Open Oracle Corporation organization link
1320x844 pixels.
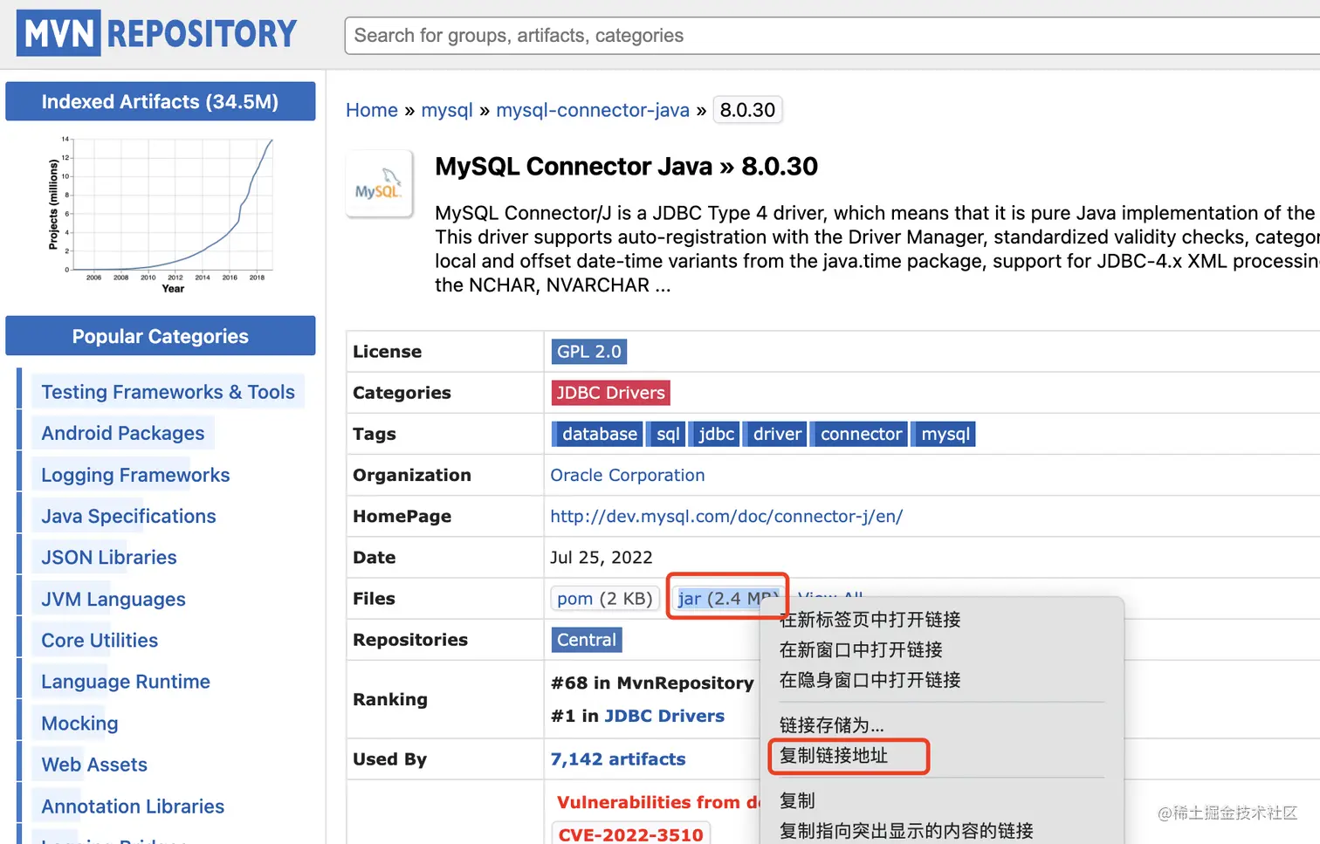click(628, 475)
